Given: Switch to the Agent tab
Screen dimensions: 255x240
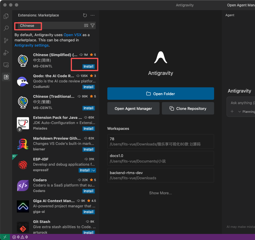Looking at the screenshot, I should coord(230,15).
